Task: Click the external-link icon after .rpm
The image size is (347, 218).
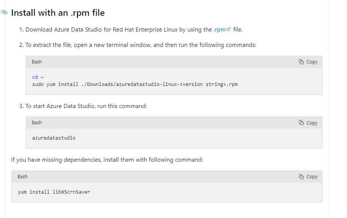Action: pyautogui.click(x=229, y=30)
